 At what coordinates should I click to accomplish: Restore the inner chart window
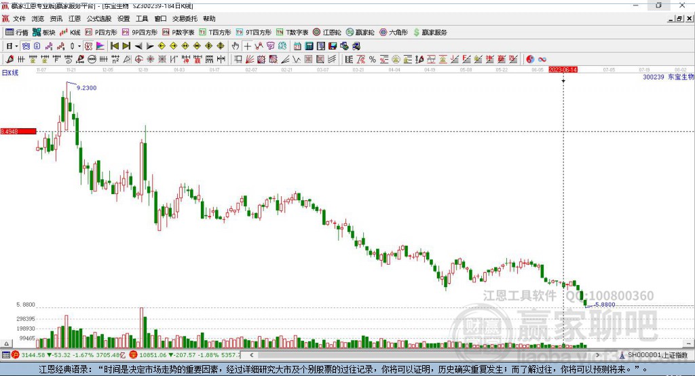point(679,18)
